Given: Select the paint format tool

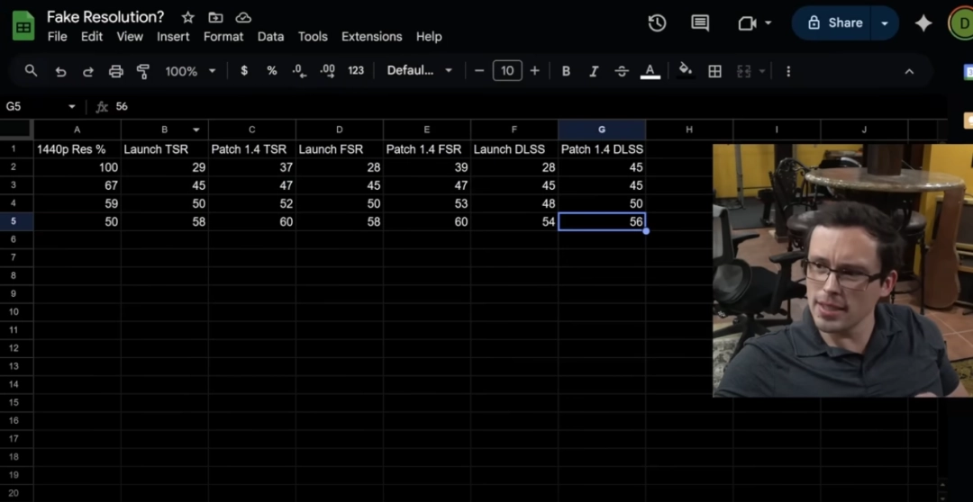Looking at the screenshot, I should [142, 71].
